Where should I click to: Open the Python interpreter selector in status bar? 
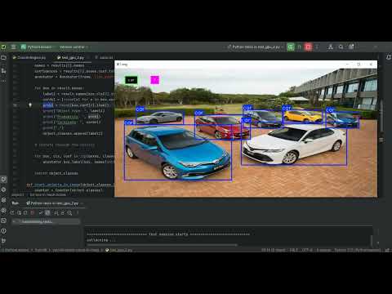tap(357, 250)
